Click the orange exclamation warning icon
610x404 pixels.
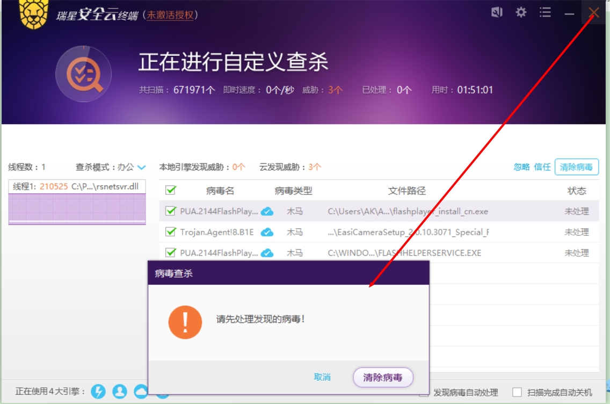[x=185, y=322]
